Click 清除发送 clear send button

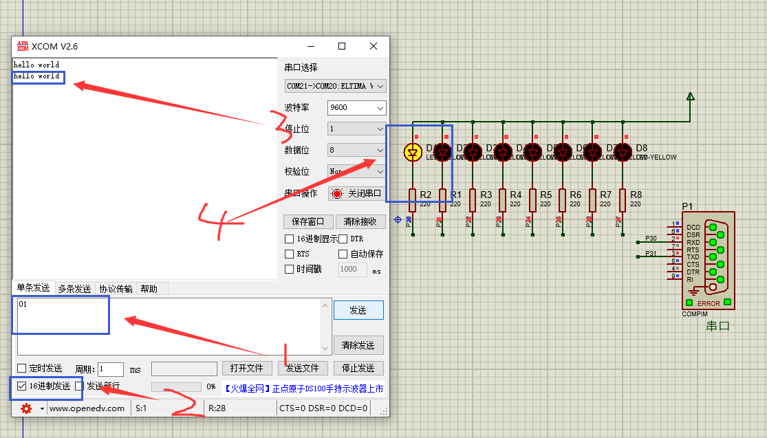358,345
